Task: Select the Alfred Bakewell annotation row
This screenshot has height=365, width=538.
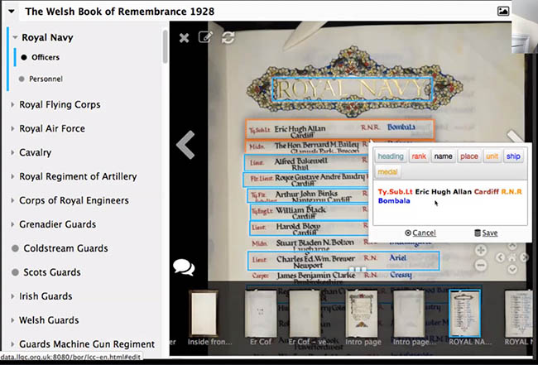Action: (306, 163)
